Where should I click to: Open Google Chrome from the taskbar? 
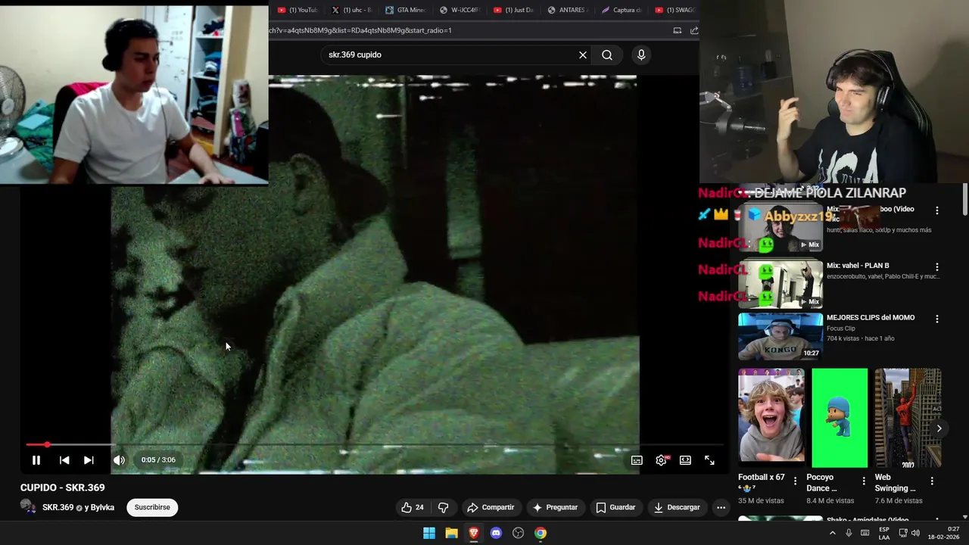541,533
